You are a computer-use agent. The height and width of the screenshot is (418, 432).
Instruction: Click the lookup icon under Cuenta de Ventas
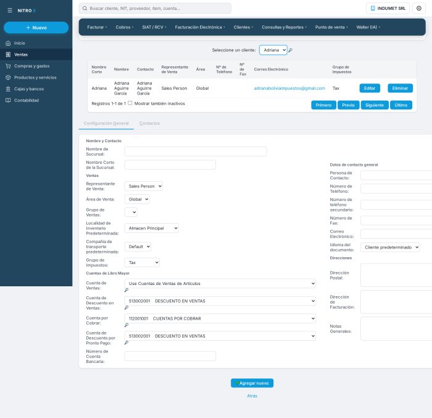point(127,290)
